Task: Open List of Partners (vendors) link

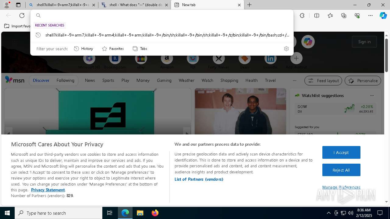Action: click(199, 179)
